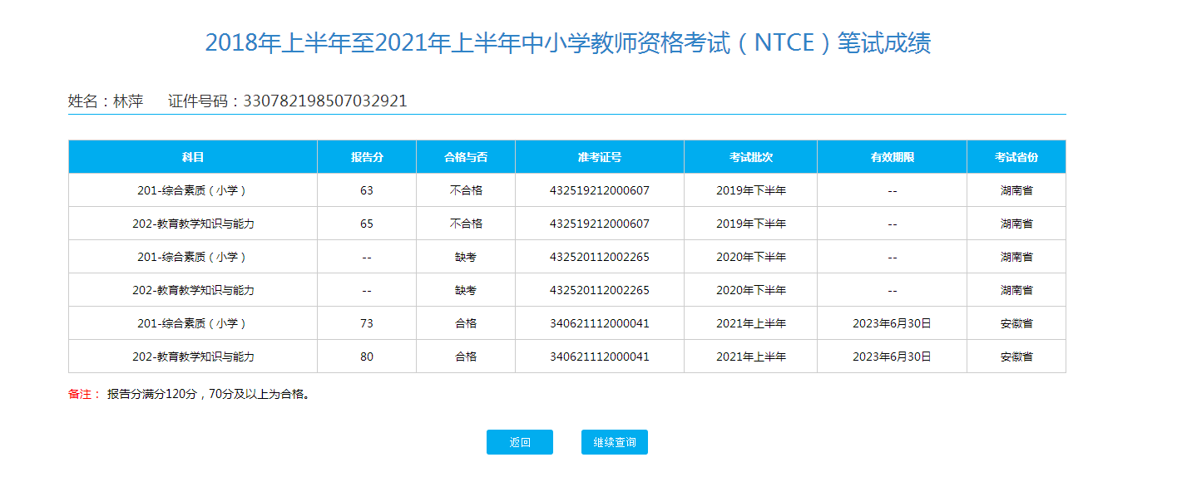Click the note text 报告分满分120分
The image size is (1177, 482).
click(151, 394)
